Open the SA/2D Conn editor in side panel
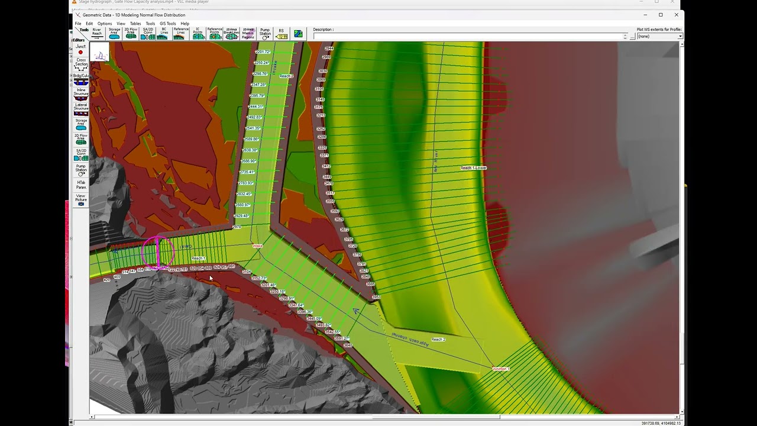Viewport: 757px width, 426px height. pos(80,155)
